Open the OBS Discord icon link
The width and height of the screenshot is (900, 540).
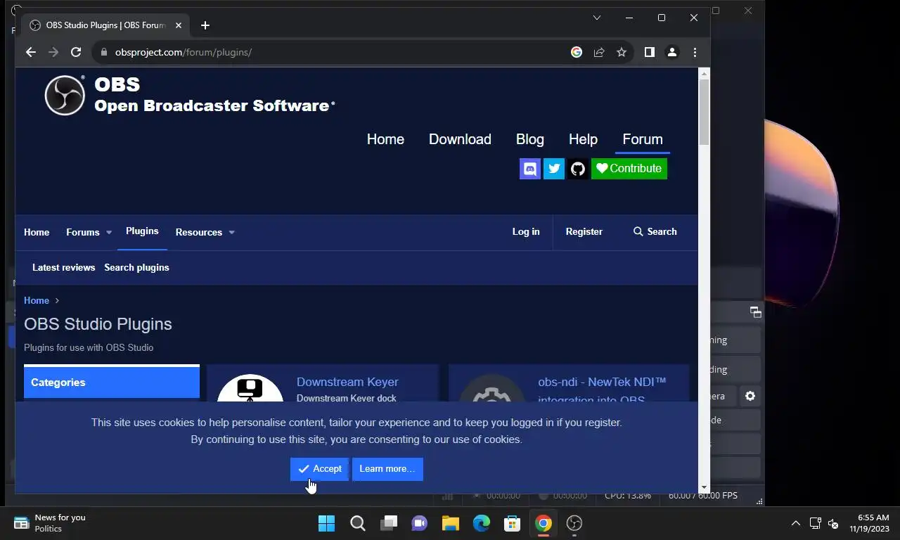pos(530,169)
